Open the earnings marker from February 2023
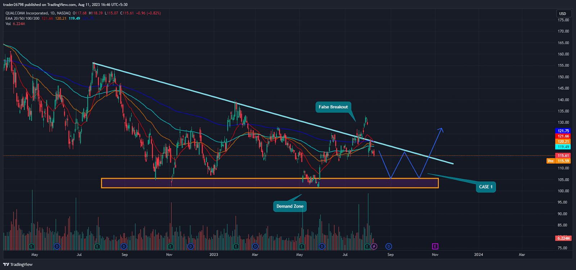The width and height of the screenshot is (576, 270). click(x=236, y=246)
